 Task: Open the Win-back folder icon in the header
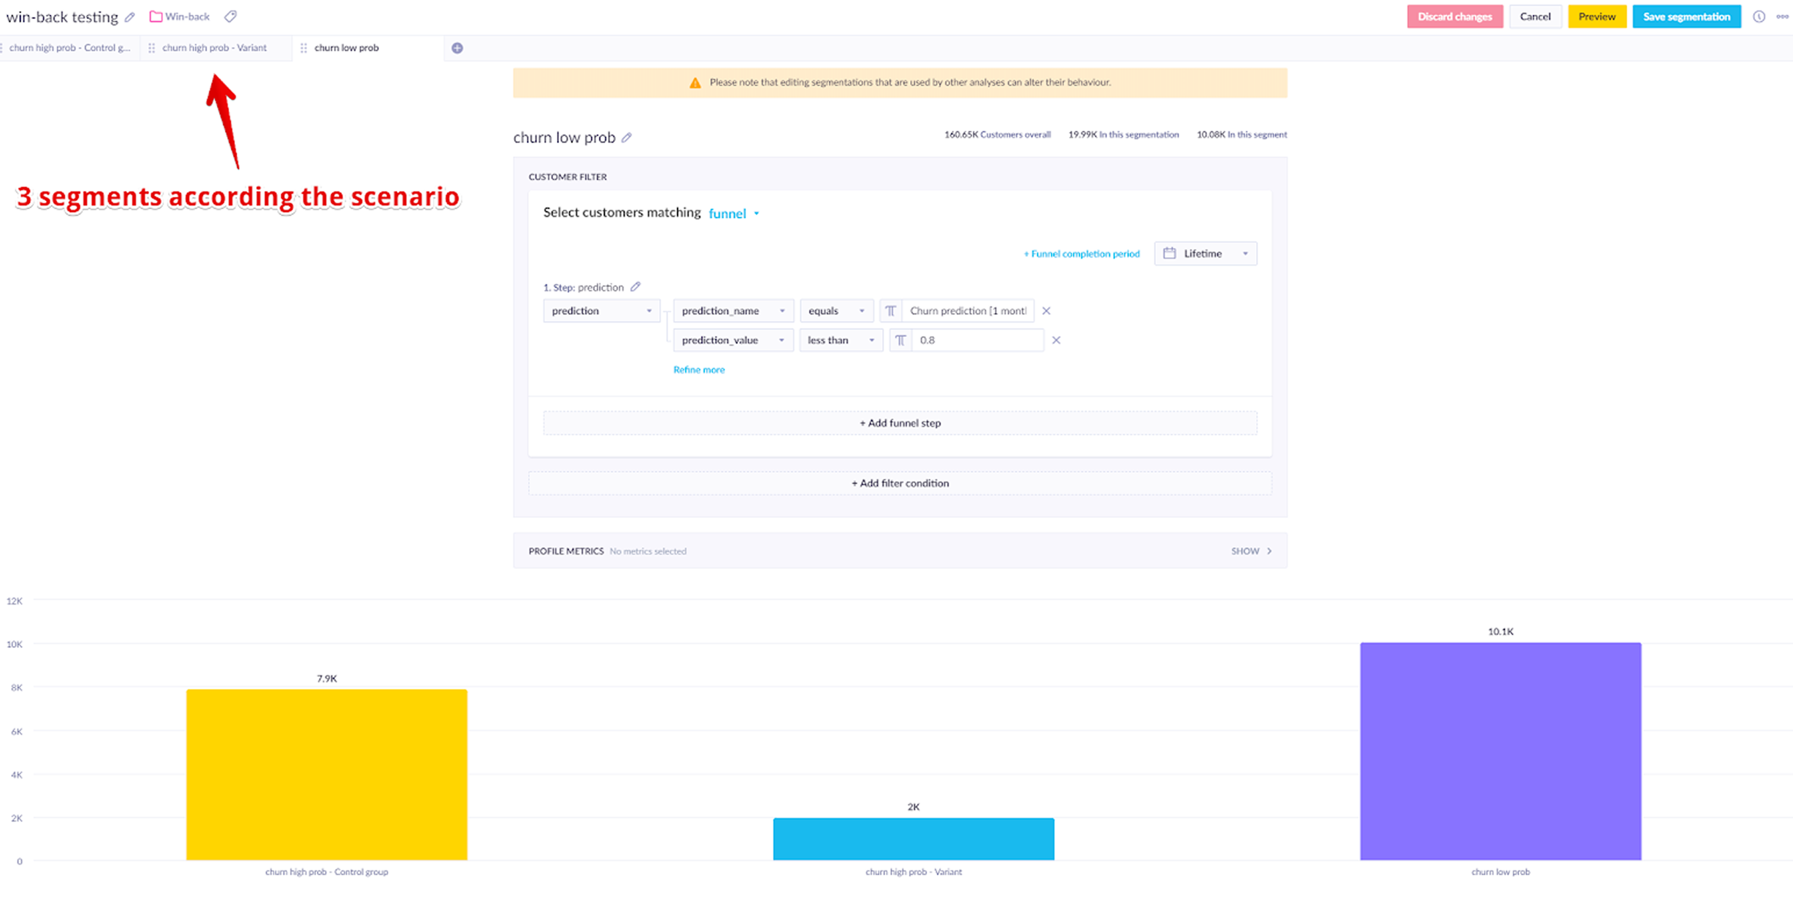click(156, 16)
